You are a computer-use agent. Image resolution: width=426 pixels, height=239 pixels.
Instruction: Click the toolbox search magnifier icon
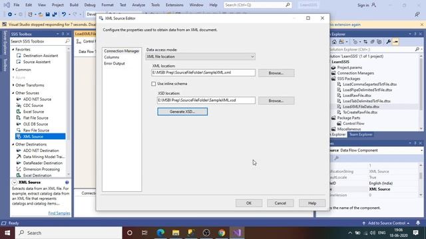pos(67,41)
